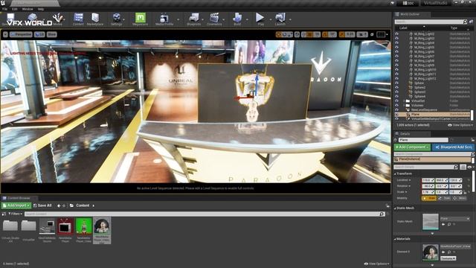Click the Add/Import button

16,205
